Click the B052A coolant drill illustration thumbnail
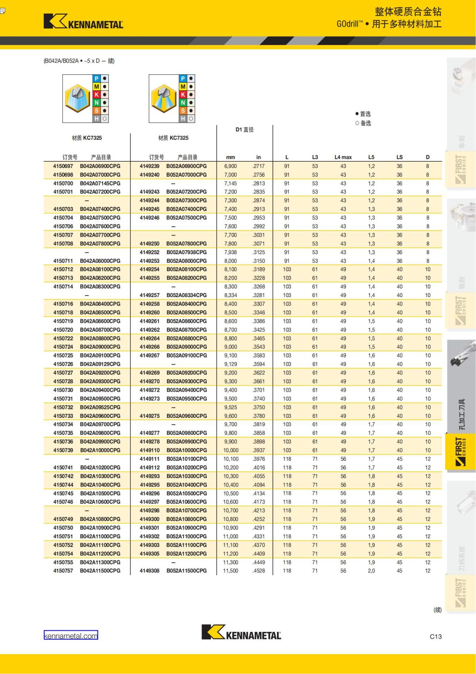Image resolution: width=476 pixels, height=674 pixels. pyautogui.click(x=164, y=98)
